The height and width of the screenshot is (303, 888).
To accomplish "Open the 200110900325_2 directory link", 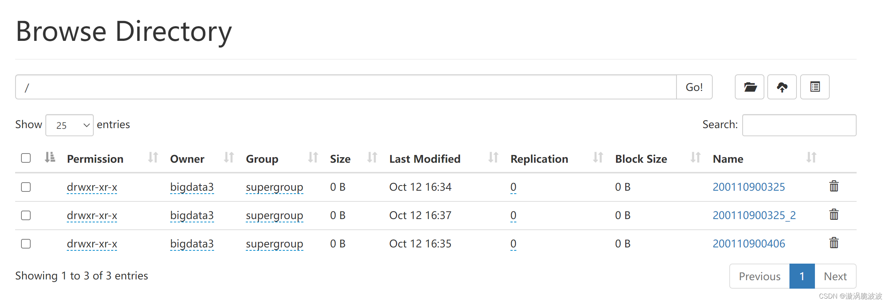I will point(754,215).
